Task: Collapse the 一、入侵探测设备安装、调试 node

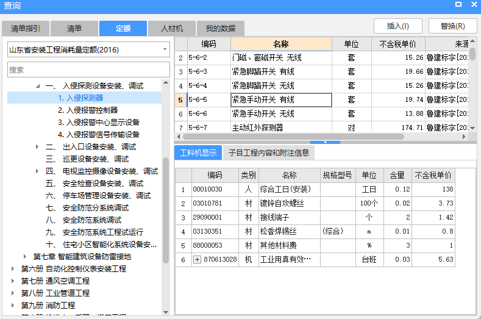Action: (38, 86)
